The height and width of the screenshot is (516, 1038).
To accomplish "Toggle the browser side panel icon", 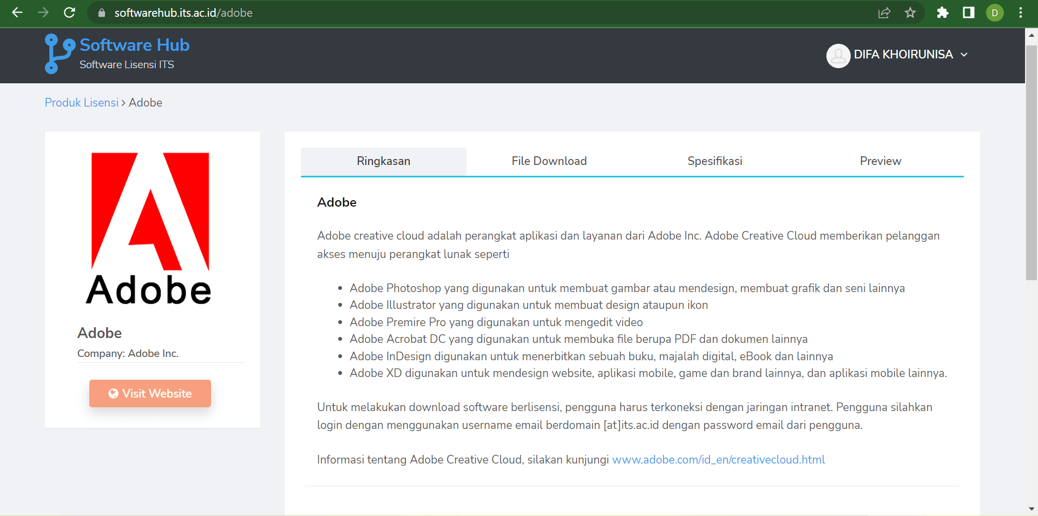I will click(968, 12).
